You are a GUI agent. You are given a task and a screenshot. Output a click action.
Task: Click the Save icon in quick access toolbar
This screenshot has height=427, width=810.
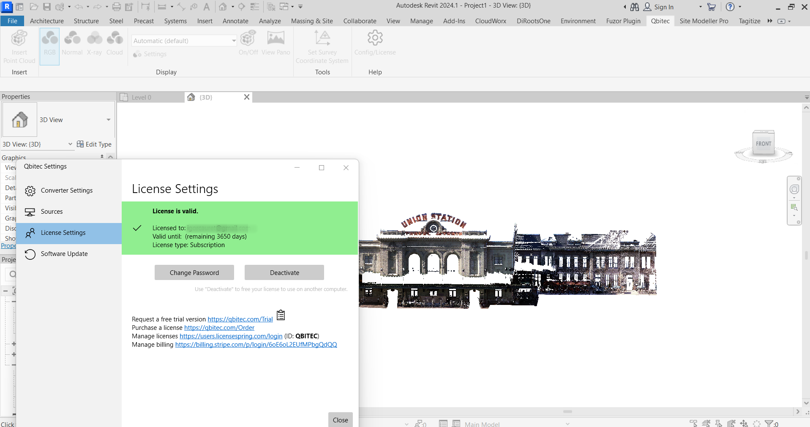47,7
